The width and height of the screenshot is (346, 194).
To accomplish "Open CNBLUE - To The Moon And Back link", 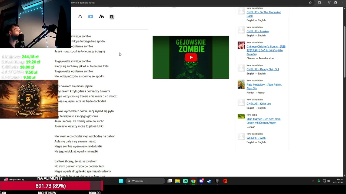I will [264, 14].
